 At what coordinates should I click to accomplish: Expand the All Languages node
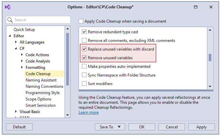16,42
